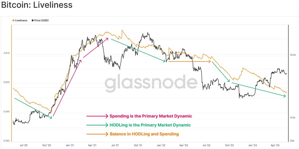The image size is (299, 149).
Task: Click the Oct '22 x-axis label
Action: (229, 145)
